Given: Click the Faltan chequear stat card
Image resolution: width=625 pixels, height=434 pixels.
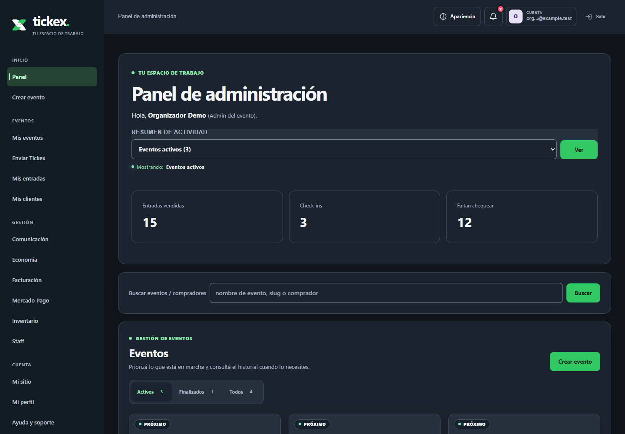Looking at the screenshot, I should [522, 217].
